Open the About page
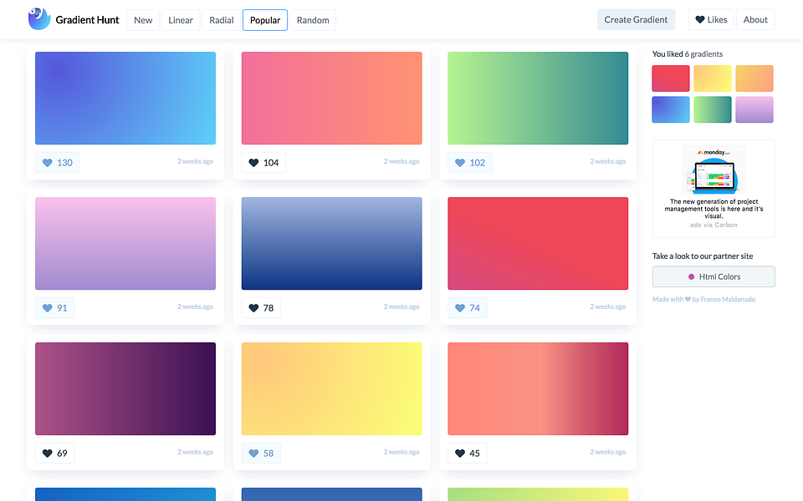The image size is (803, 501). 755,18
